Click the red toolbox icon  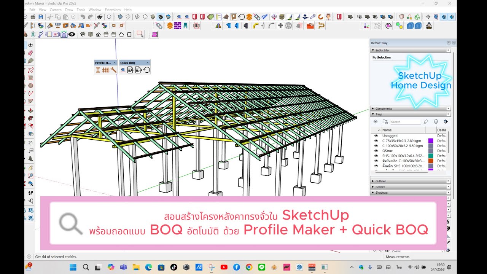[x=310, y=26]
